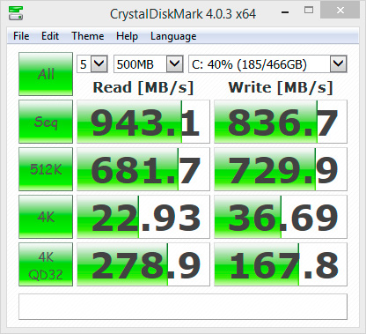Image resolution: width=366 pixels, height=334 pixels.
Task: Start the 512K benchmark test
Action: [x=46, y=169]
